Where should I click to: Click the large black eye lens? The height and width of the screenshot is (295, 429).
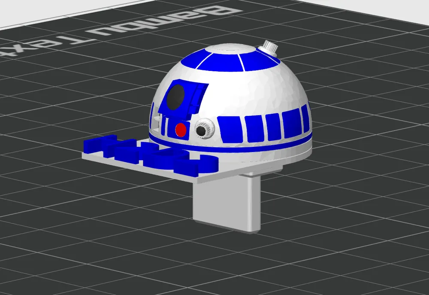[175, 97]
